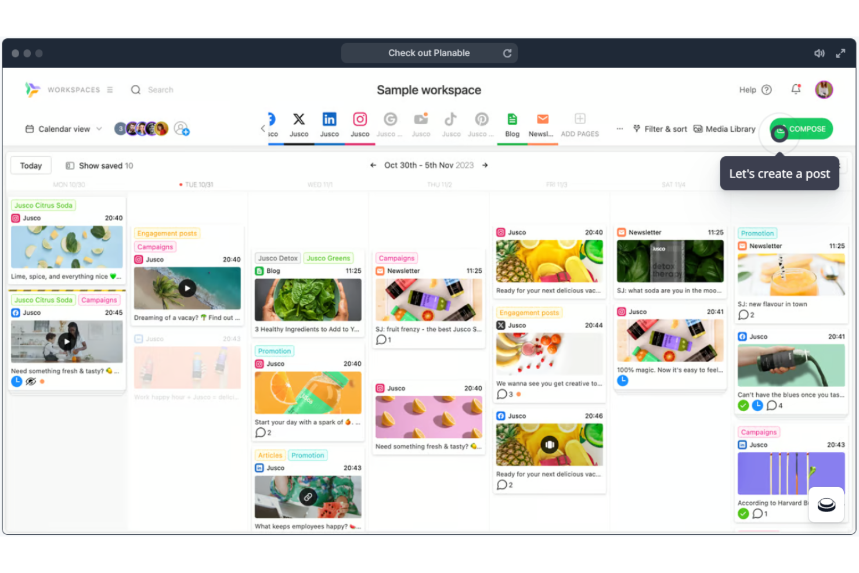
Task: Click the scheduled clock icon on Monday post
Action: pyautogui.click(x=16, y=381)
